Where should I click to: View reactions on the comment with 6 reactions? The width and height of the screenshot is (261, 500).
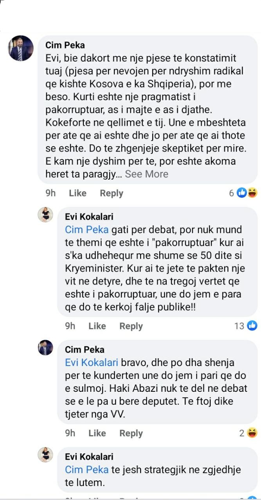pos(243,193)
